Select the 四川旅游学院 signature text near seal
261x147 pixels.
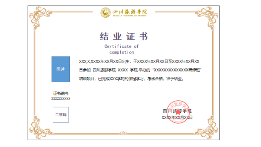pos(177,111)
